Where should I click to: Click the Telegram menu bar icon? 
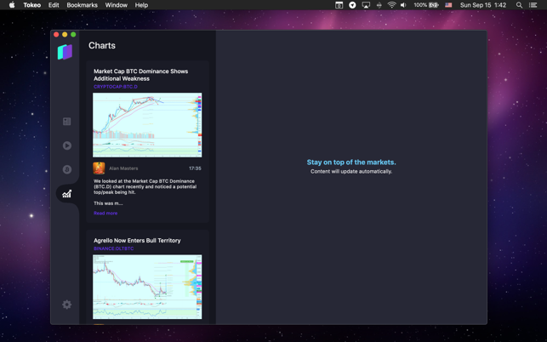(x=352, y=5)
